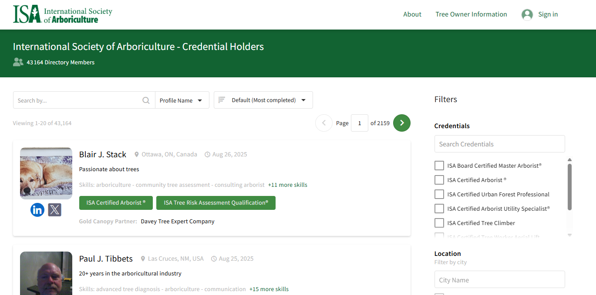Screen dimensions: 596x295
Task: Check ISA Certified Tree Climber filter
Action: [x=439, y=223]
